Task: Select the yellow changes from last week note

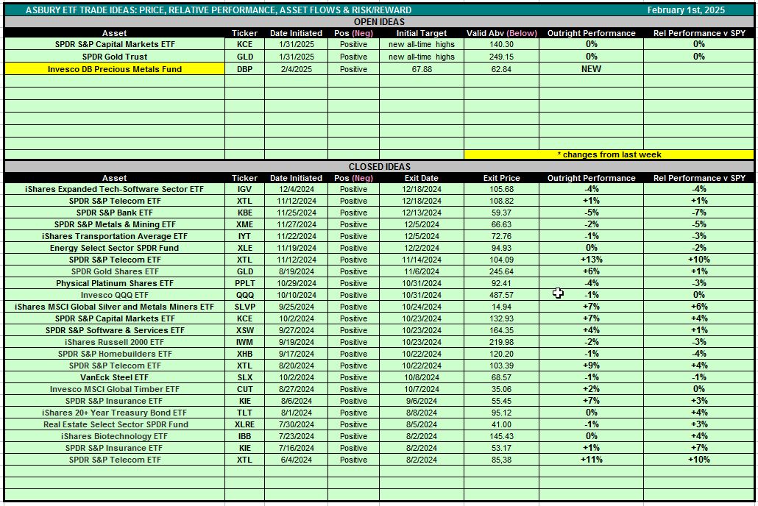Action: click(x=609, y=154)
